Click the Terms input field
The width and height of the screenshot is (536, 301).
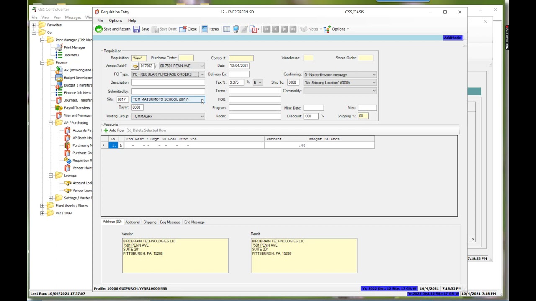coord(255,91)
